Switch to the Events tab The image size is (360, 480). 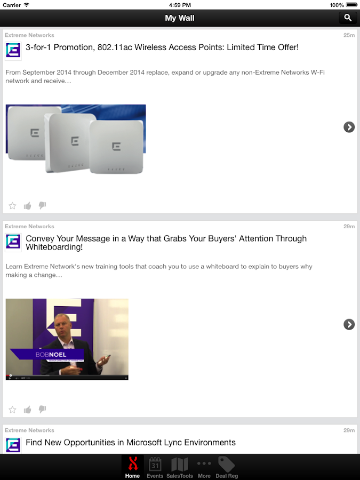[155, 467]
